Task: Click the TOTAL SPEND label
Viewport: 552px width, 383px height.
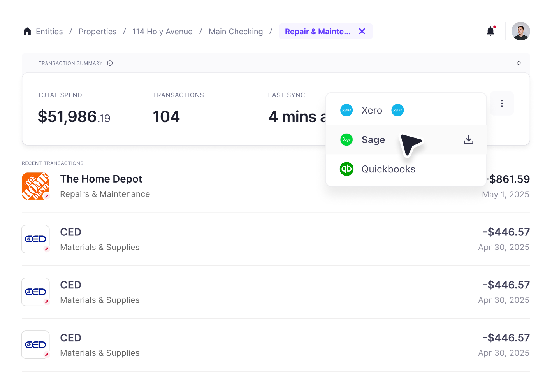Action: 60,95
